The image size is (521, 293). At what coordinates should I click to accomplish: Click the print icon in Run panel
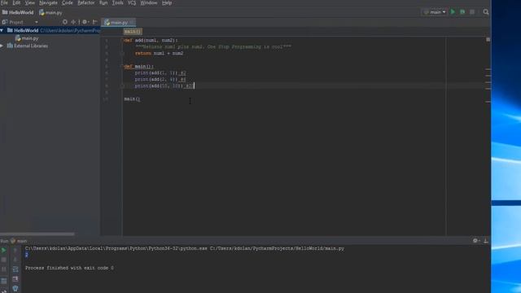pos(15,279)
